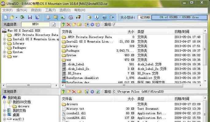The height and width of the screenshot is (122, 210).
Task: Click the New image toolbar icon
Action: click(6, 17)
